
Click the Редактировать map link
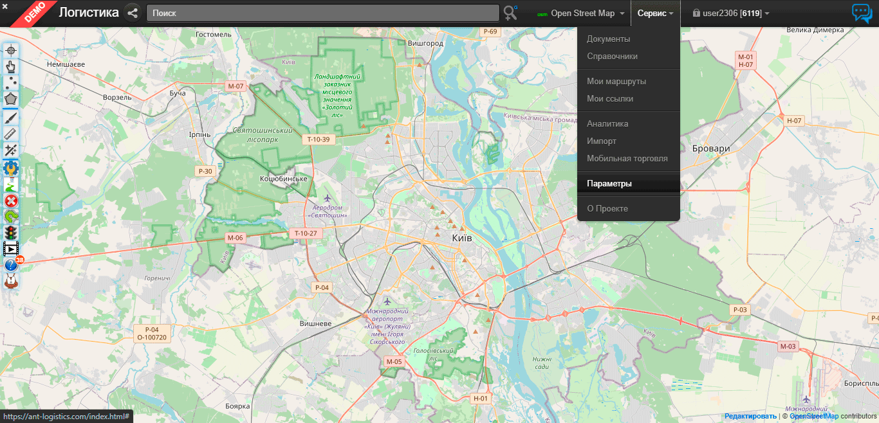click(750, 416)
